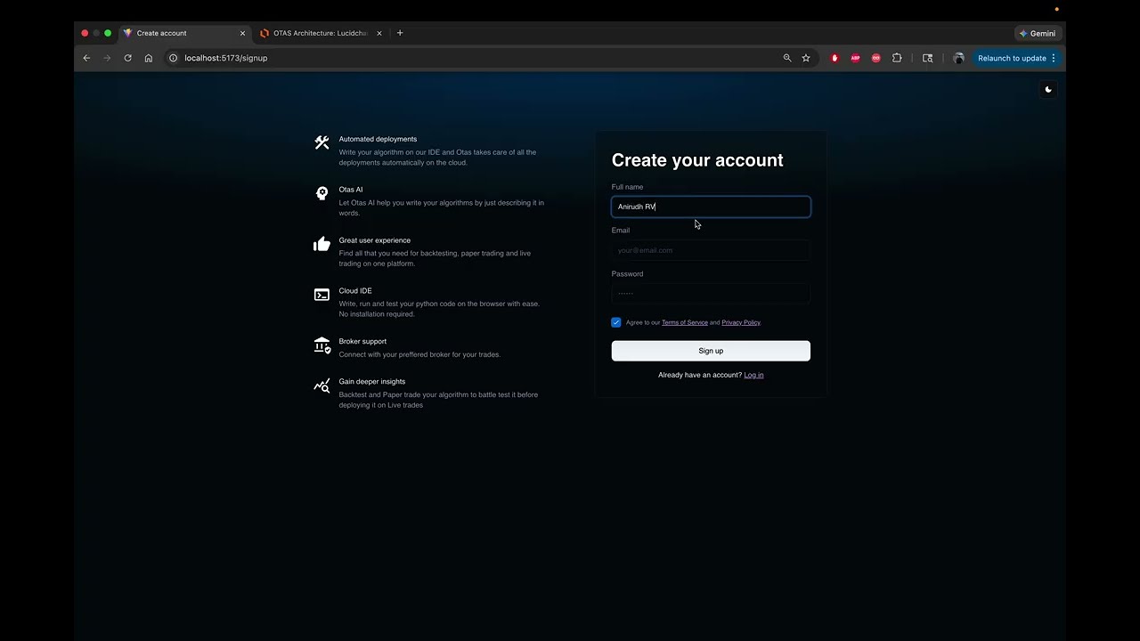1140x641 pixels.
Task: Open the tab search side panel icon
Action: pyautogui.click(x=927, y=58)
